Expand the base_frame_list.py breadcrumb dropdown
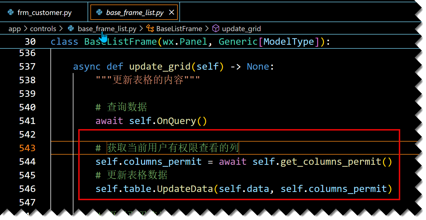 [x=107, y=29]
